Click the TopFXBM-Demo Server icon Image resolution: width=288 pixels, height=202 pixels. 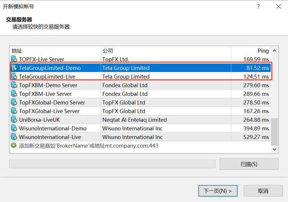pyautogui.click(x=14, y=85)
